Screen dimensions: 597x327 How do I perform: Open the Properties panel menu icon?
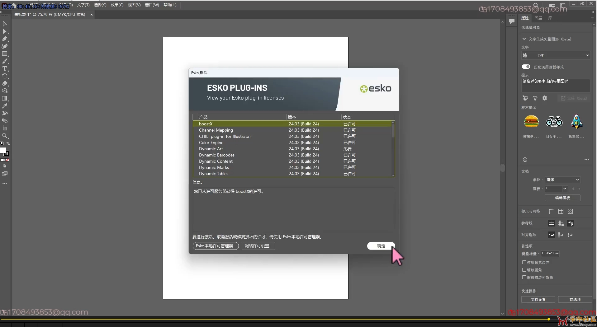[x=592, y=18]
